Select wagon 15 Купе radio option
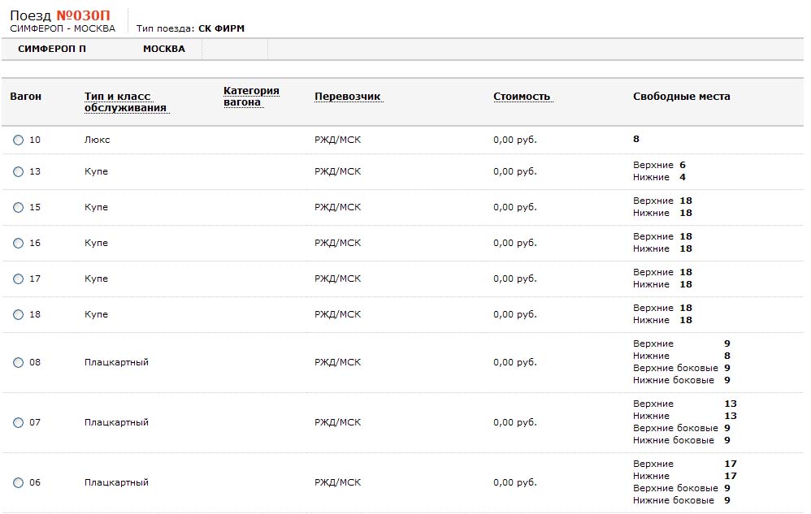The height and width of the screenshot is (514, 811). pos(19,208)
